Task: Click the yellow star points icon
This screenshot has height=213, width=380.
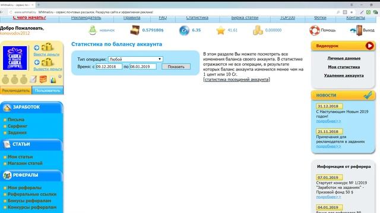Action: tap(220, 30)
